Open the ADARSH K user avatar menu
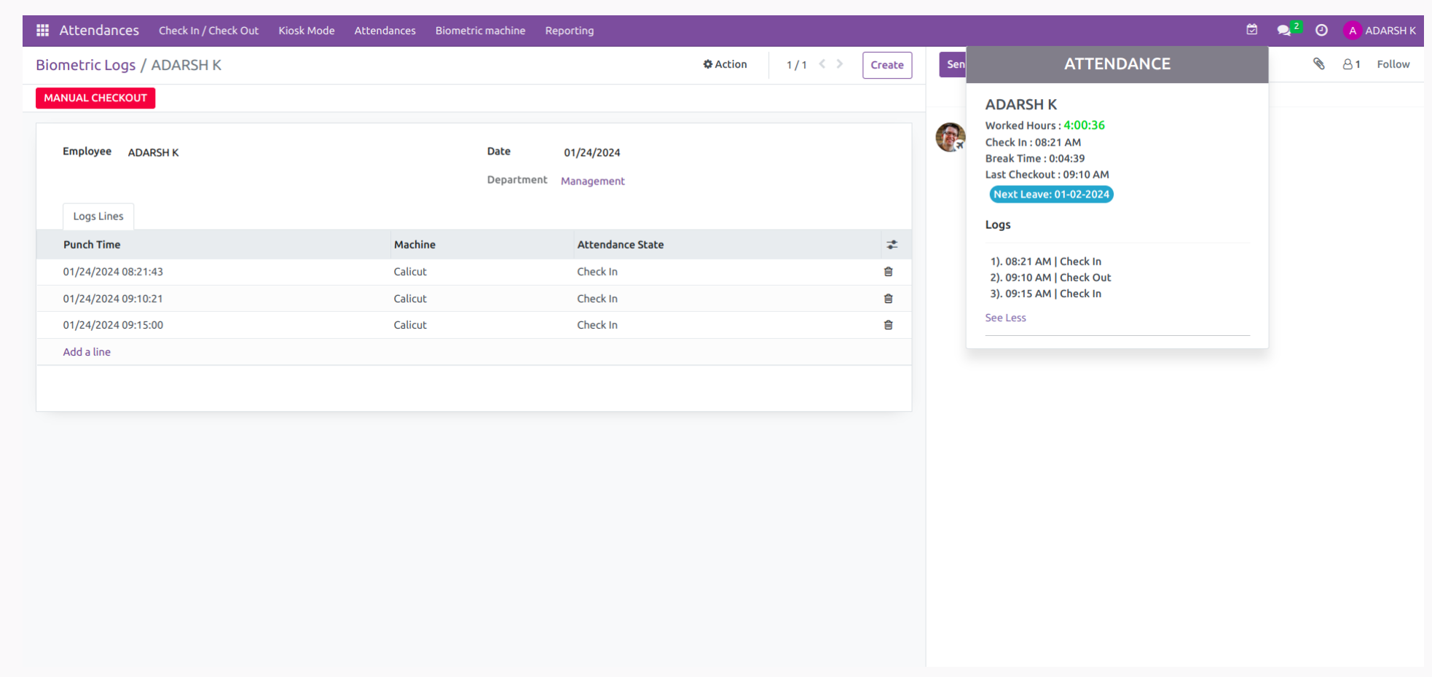 click(1380, 31)
